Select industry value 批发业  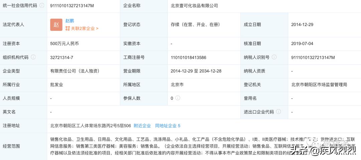point(56,85)
